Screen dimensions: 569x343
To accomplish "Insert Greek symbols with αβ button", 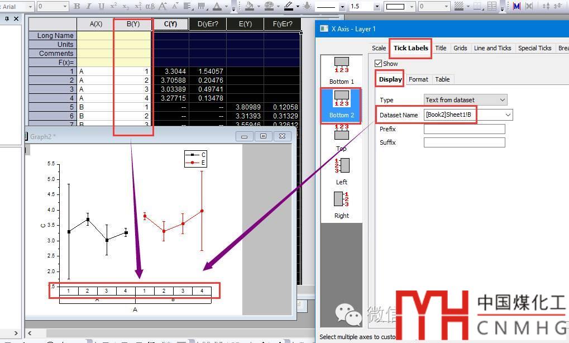I will click(150, 6).
